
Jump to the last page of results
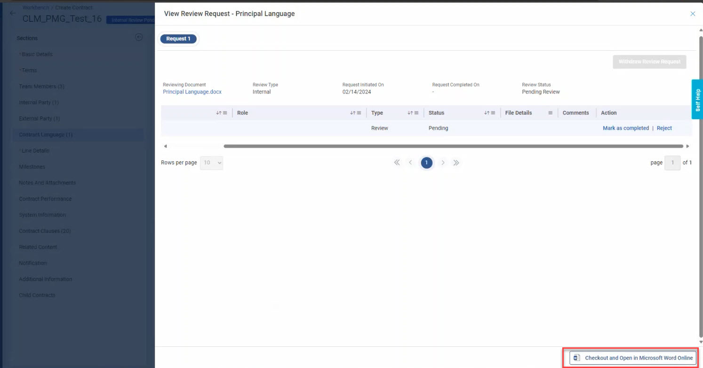[456, 163]
